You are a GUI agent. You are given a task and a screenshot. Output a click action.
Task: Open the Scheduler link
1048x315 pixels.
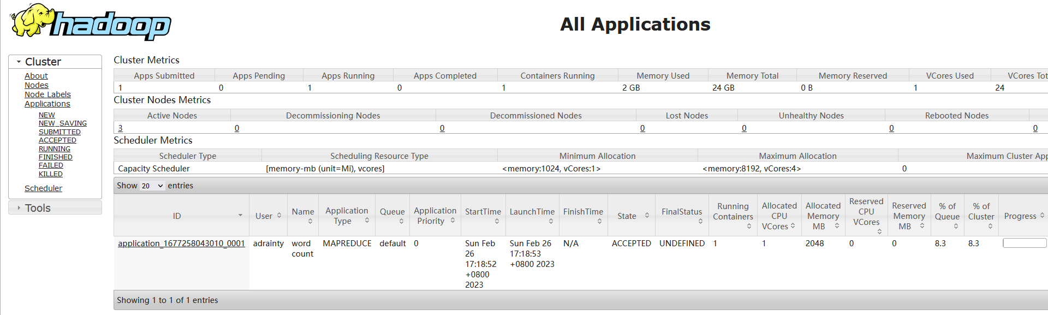[43, 188]
